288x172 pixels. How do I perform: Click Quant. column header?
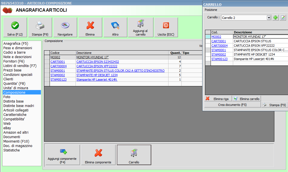click(175, 53)
